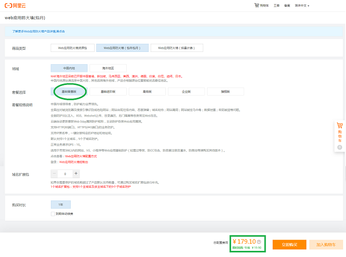
Task: Enable the 到期自动续费 auto-renew checkbox
Action: tap(53, 214)
